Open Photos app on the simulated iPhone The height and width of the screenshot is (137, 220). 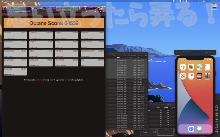(x=191, y=67)
